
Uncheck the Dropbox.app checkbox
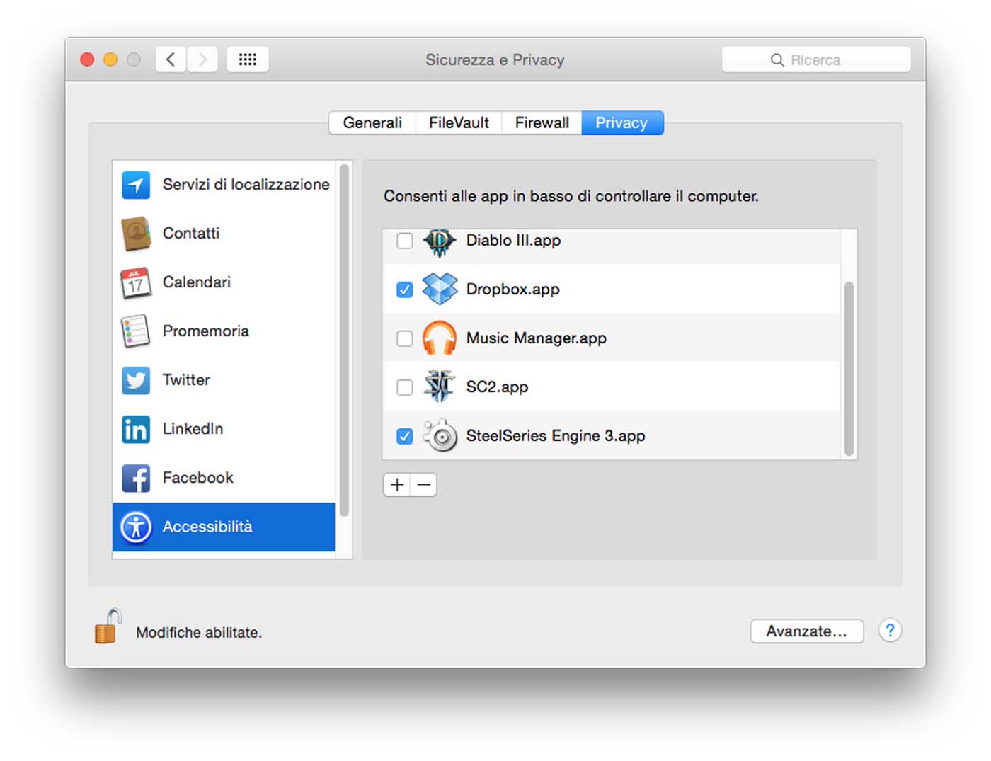(x=405, y=290)
